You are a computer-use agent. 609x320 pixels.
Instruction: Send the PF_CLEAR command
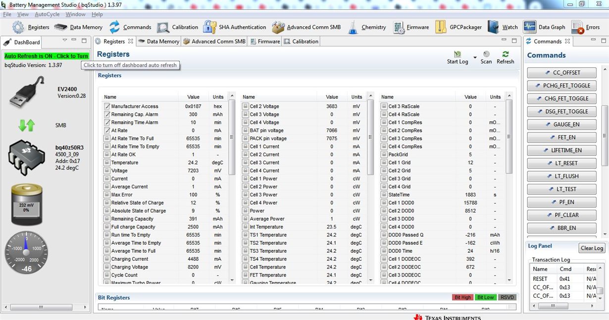562,215
